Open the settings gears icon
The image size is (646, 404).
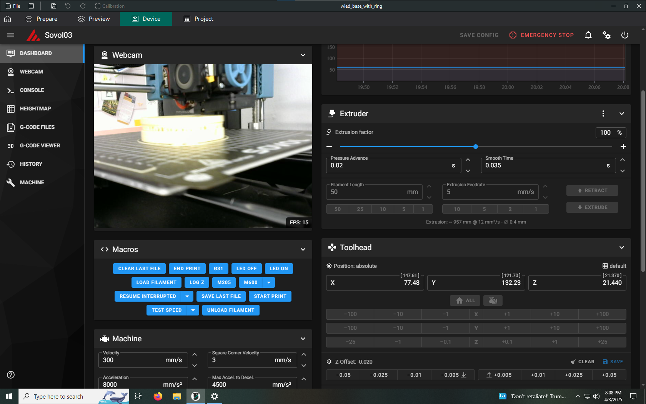point(606,35)
